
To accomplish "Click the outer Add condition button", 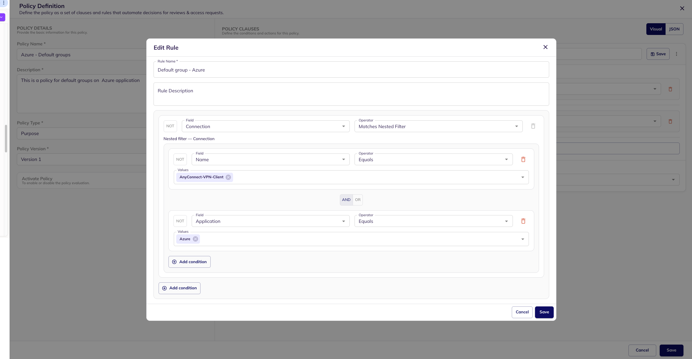I will click(x=179, y=288).
